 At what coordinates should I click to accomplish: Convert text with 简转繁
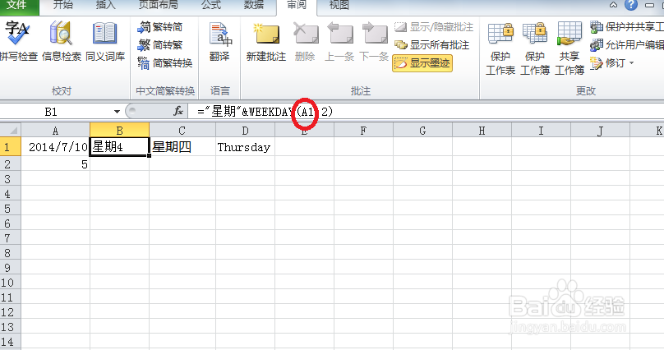tap(160, 45)
